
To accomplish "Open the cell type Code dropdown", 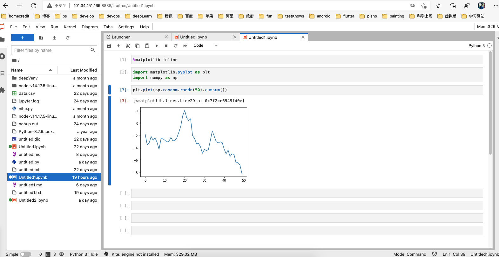I will pos(205,45).
